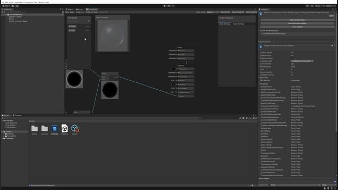Expand the Packages folder
This screenshot has height=190, width=338.
click(2, 138)
